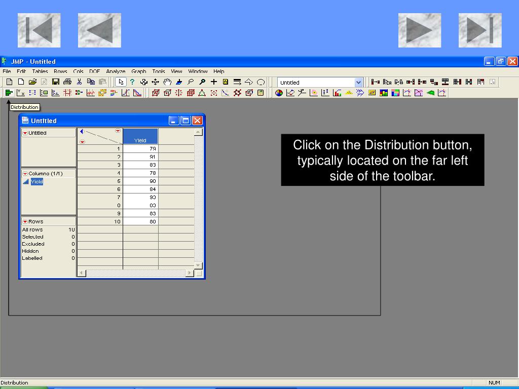Viewport: 519px width, 389px height.
Task: Select the annotate text tool
Action: point(226,82)
